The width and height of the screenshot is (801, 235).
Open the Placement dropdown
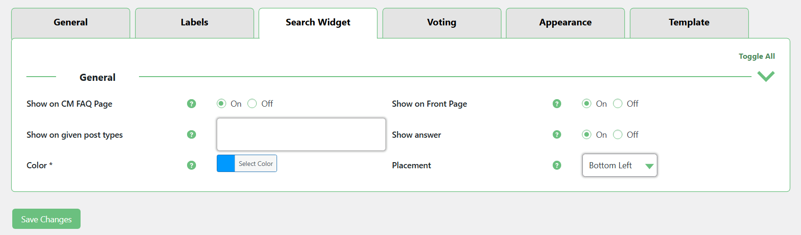pos(620,165)
